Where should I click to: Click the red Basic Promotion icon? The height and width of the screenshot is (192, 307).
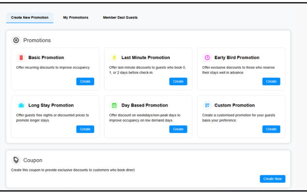point(21,58)
